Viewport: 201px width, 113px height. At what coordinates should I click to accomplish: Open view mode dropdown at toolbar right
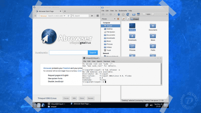167,14
